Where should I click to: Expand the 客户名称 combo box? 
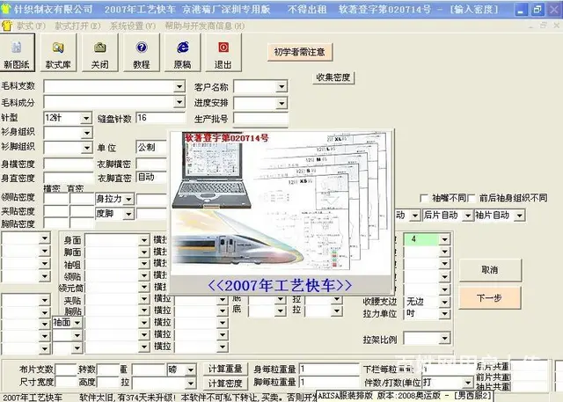(x=281, y=87)
